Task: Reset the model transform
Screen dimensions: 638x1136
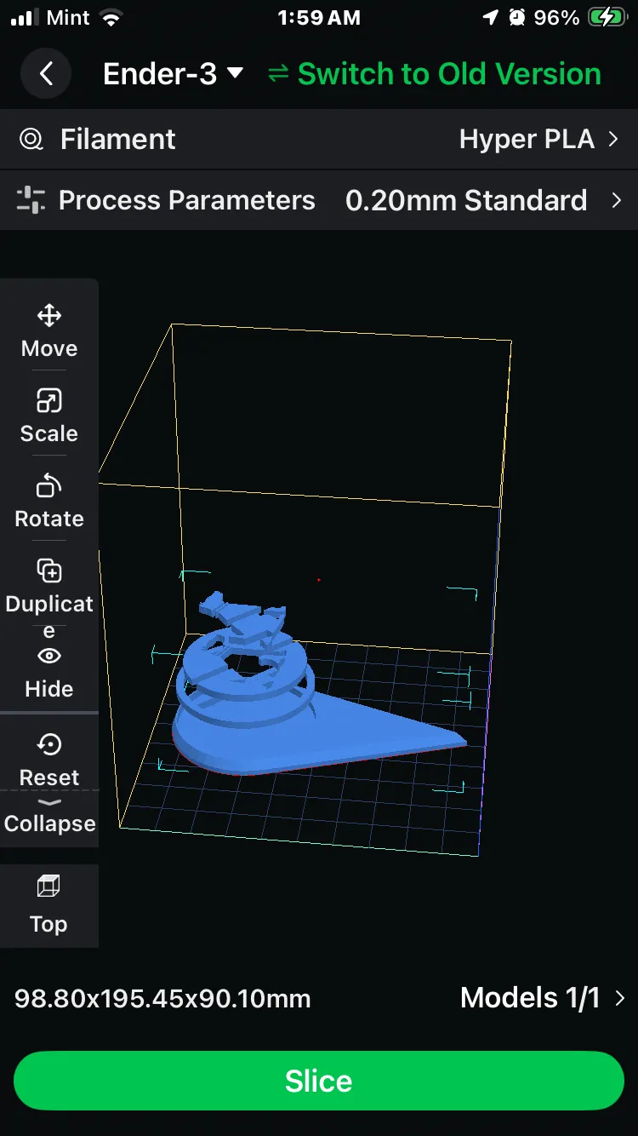Action: click(x=49, y=760)
